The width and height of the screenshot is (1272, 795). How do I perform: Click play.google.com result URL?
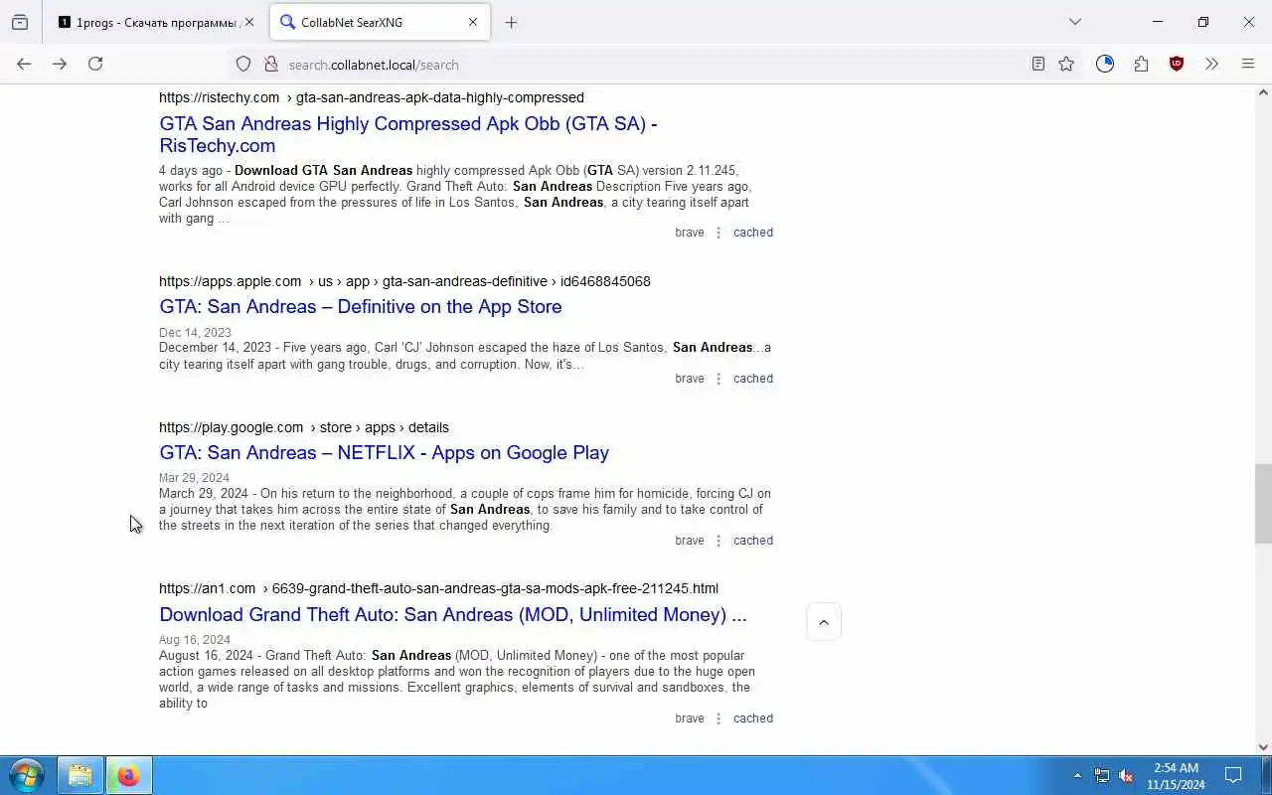pos(303,427)
